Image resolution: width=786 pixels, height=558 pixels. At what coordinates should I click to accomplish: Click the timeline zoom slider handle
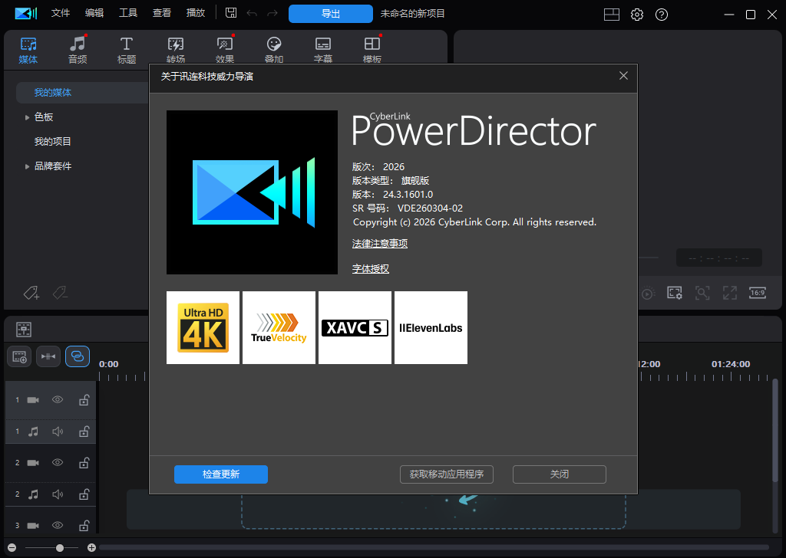(x=60, y=548)
